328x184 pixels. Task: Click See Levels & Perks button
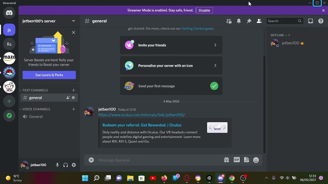[49, 75]
